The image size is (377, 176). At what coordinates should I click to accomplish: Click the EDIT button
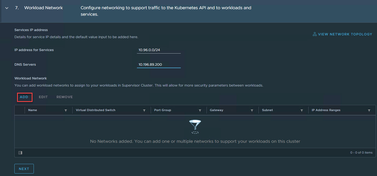(43, 97)
